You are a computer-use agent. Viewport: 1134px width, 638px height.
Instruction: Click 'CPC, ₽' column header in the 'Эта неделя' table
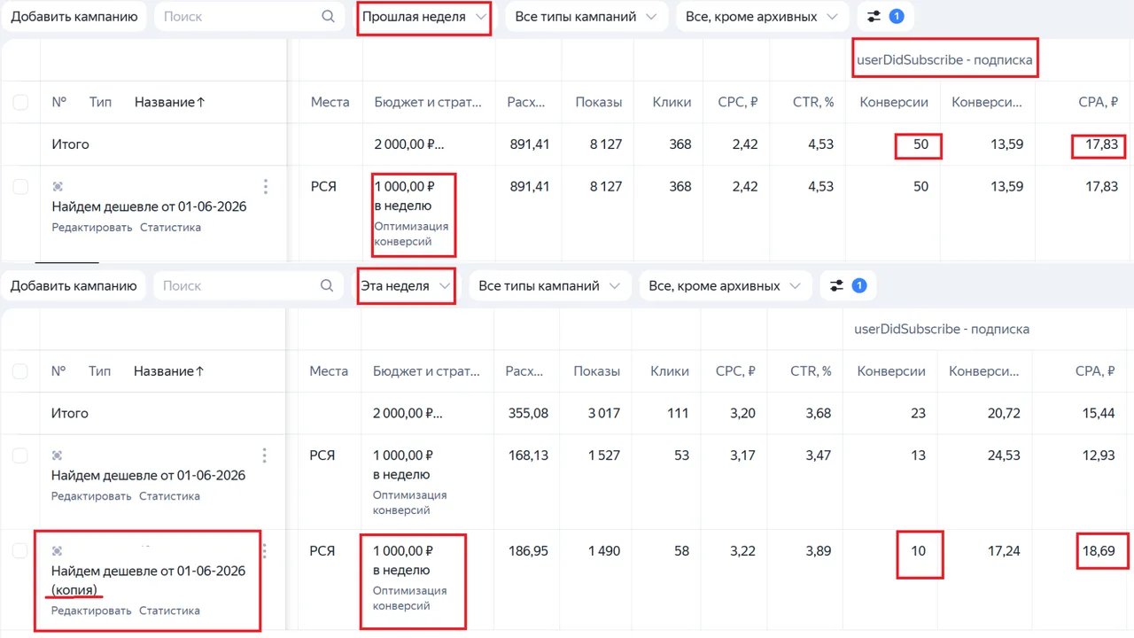(735, 371)
